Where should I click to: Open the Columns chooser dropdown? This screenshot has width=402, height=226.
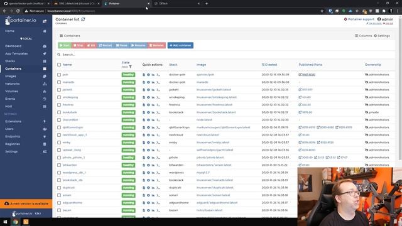click(x=363, y=36)
